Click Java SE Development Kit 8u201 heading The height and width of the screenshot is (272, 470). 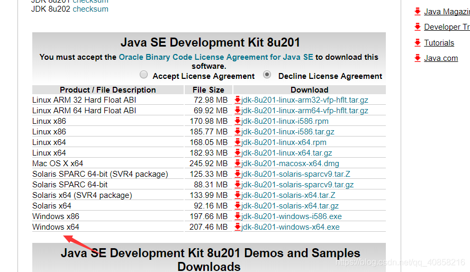pos(210,42)
